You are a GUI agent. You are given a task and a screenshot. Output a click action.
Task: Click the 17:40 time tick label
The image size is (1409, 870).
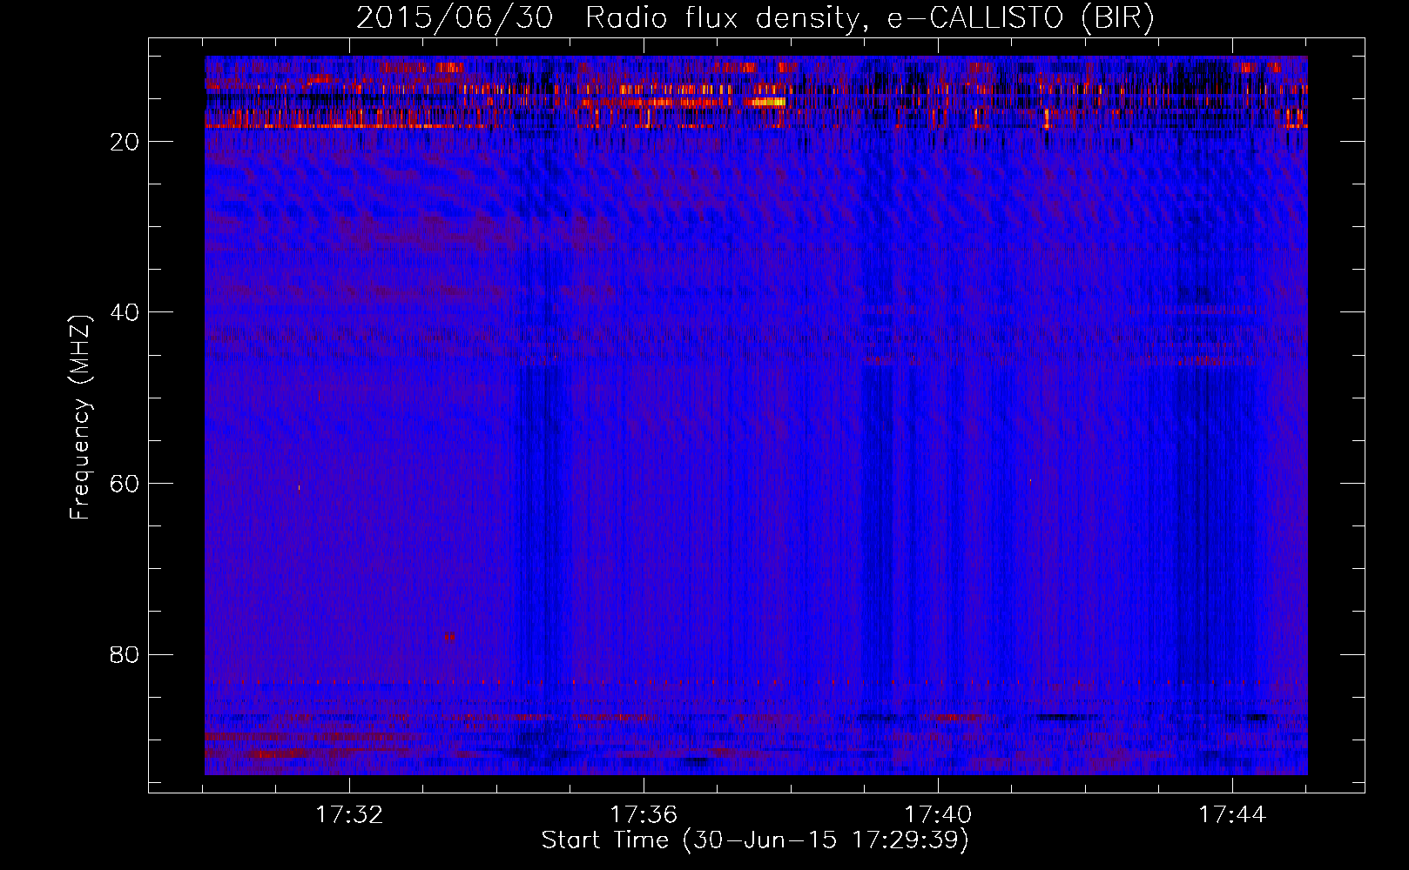click(938, 815)
